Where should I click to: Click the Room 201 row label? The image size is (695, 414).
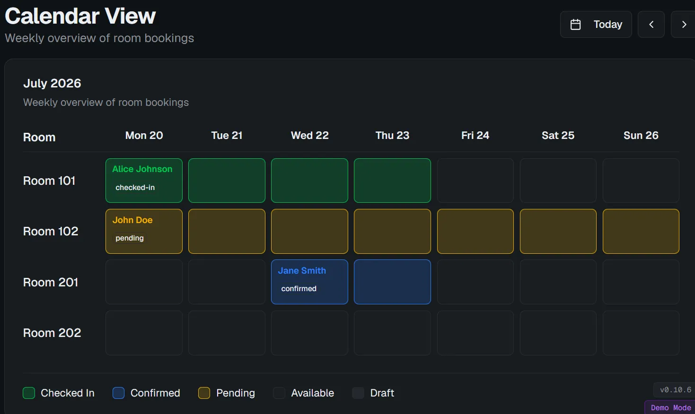pos(51,282)
